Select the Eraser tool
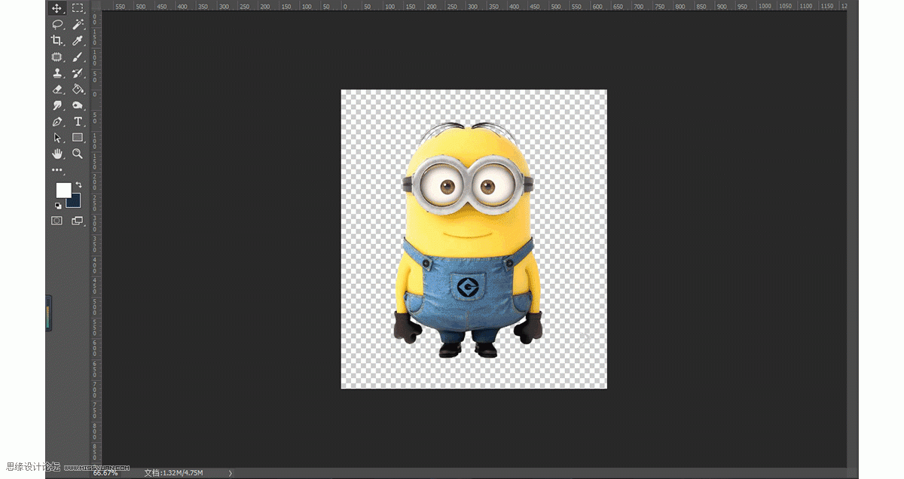Image resolution: width=904 pixels, height=479 pixels. 57,89
